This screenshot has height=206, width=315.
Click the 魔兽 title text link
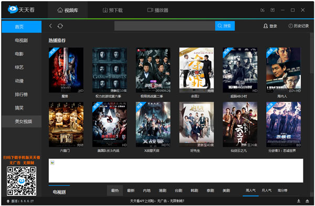point(65,96)
